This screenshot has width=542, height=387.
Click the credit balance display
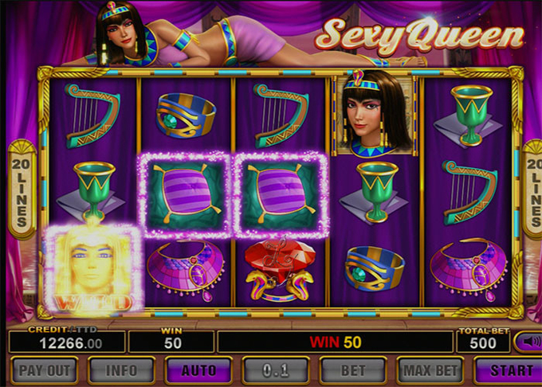tap(67, 342)
